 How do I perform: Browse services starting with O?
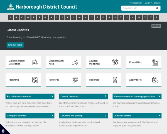[x=92, y=17]
